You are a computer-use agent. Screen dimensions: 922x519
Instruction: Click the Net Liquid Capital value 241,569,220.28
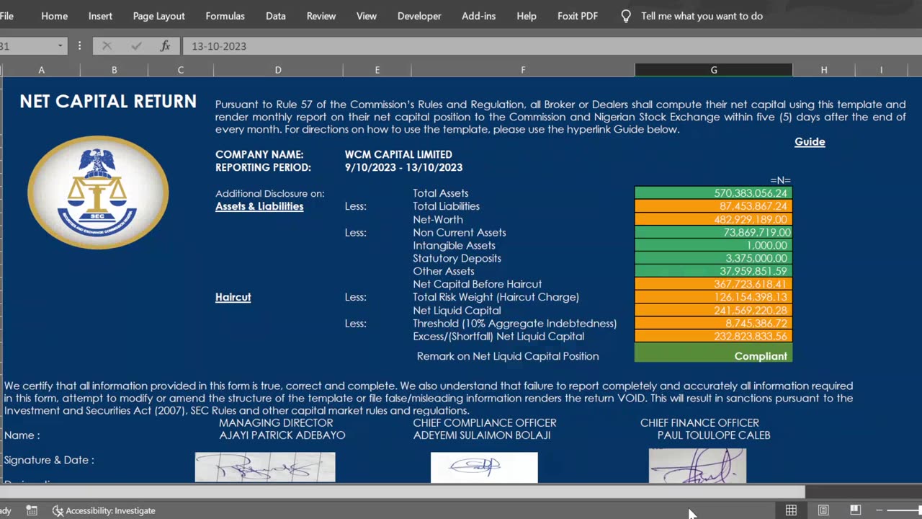click(x=713, y=310)
